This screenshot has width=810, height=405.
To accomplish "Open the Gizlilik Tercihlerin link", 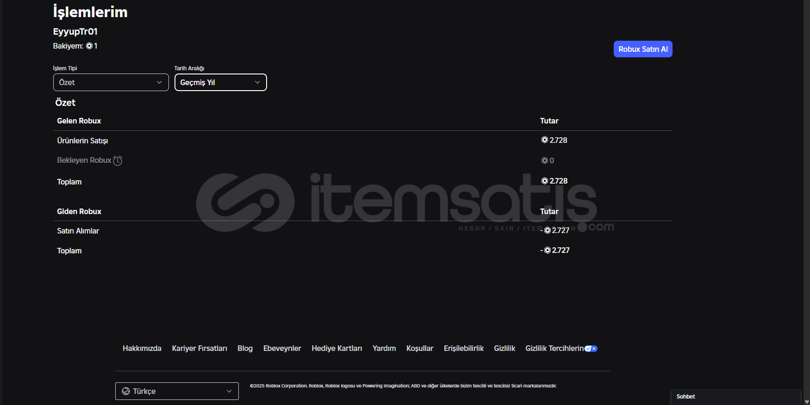I will click(x=555, y=348).
